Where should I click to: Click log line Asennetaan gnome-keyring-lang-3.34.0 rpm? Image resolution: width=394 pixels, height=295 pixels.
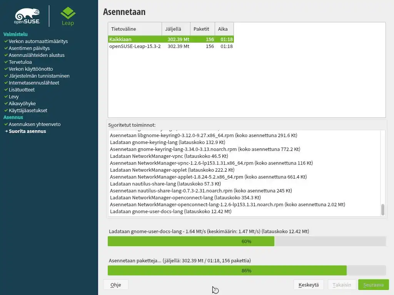pyautogui.click(x=205, y=149)
